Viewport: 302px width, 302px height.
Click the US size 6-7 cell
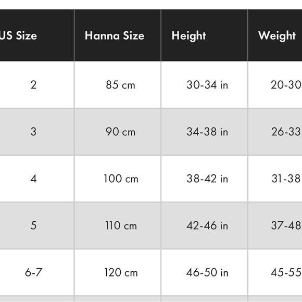tap(37, 272)
